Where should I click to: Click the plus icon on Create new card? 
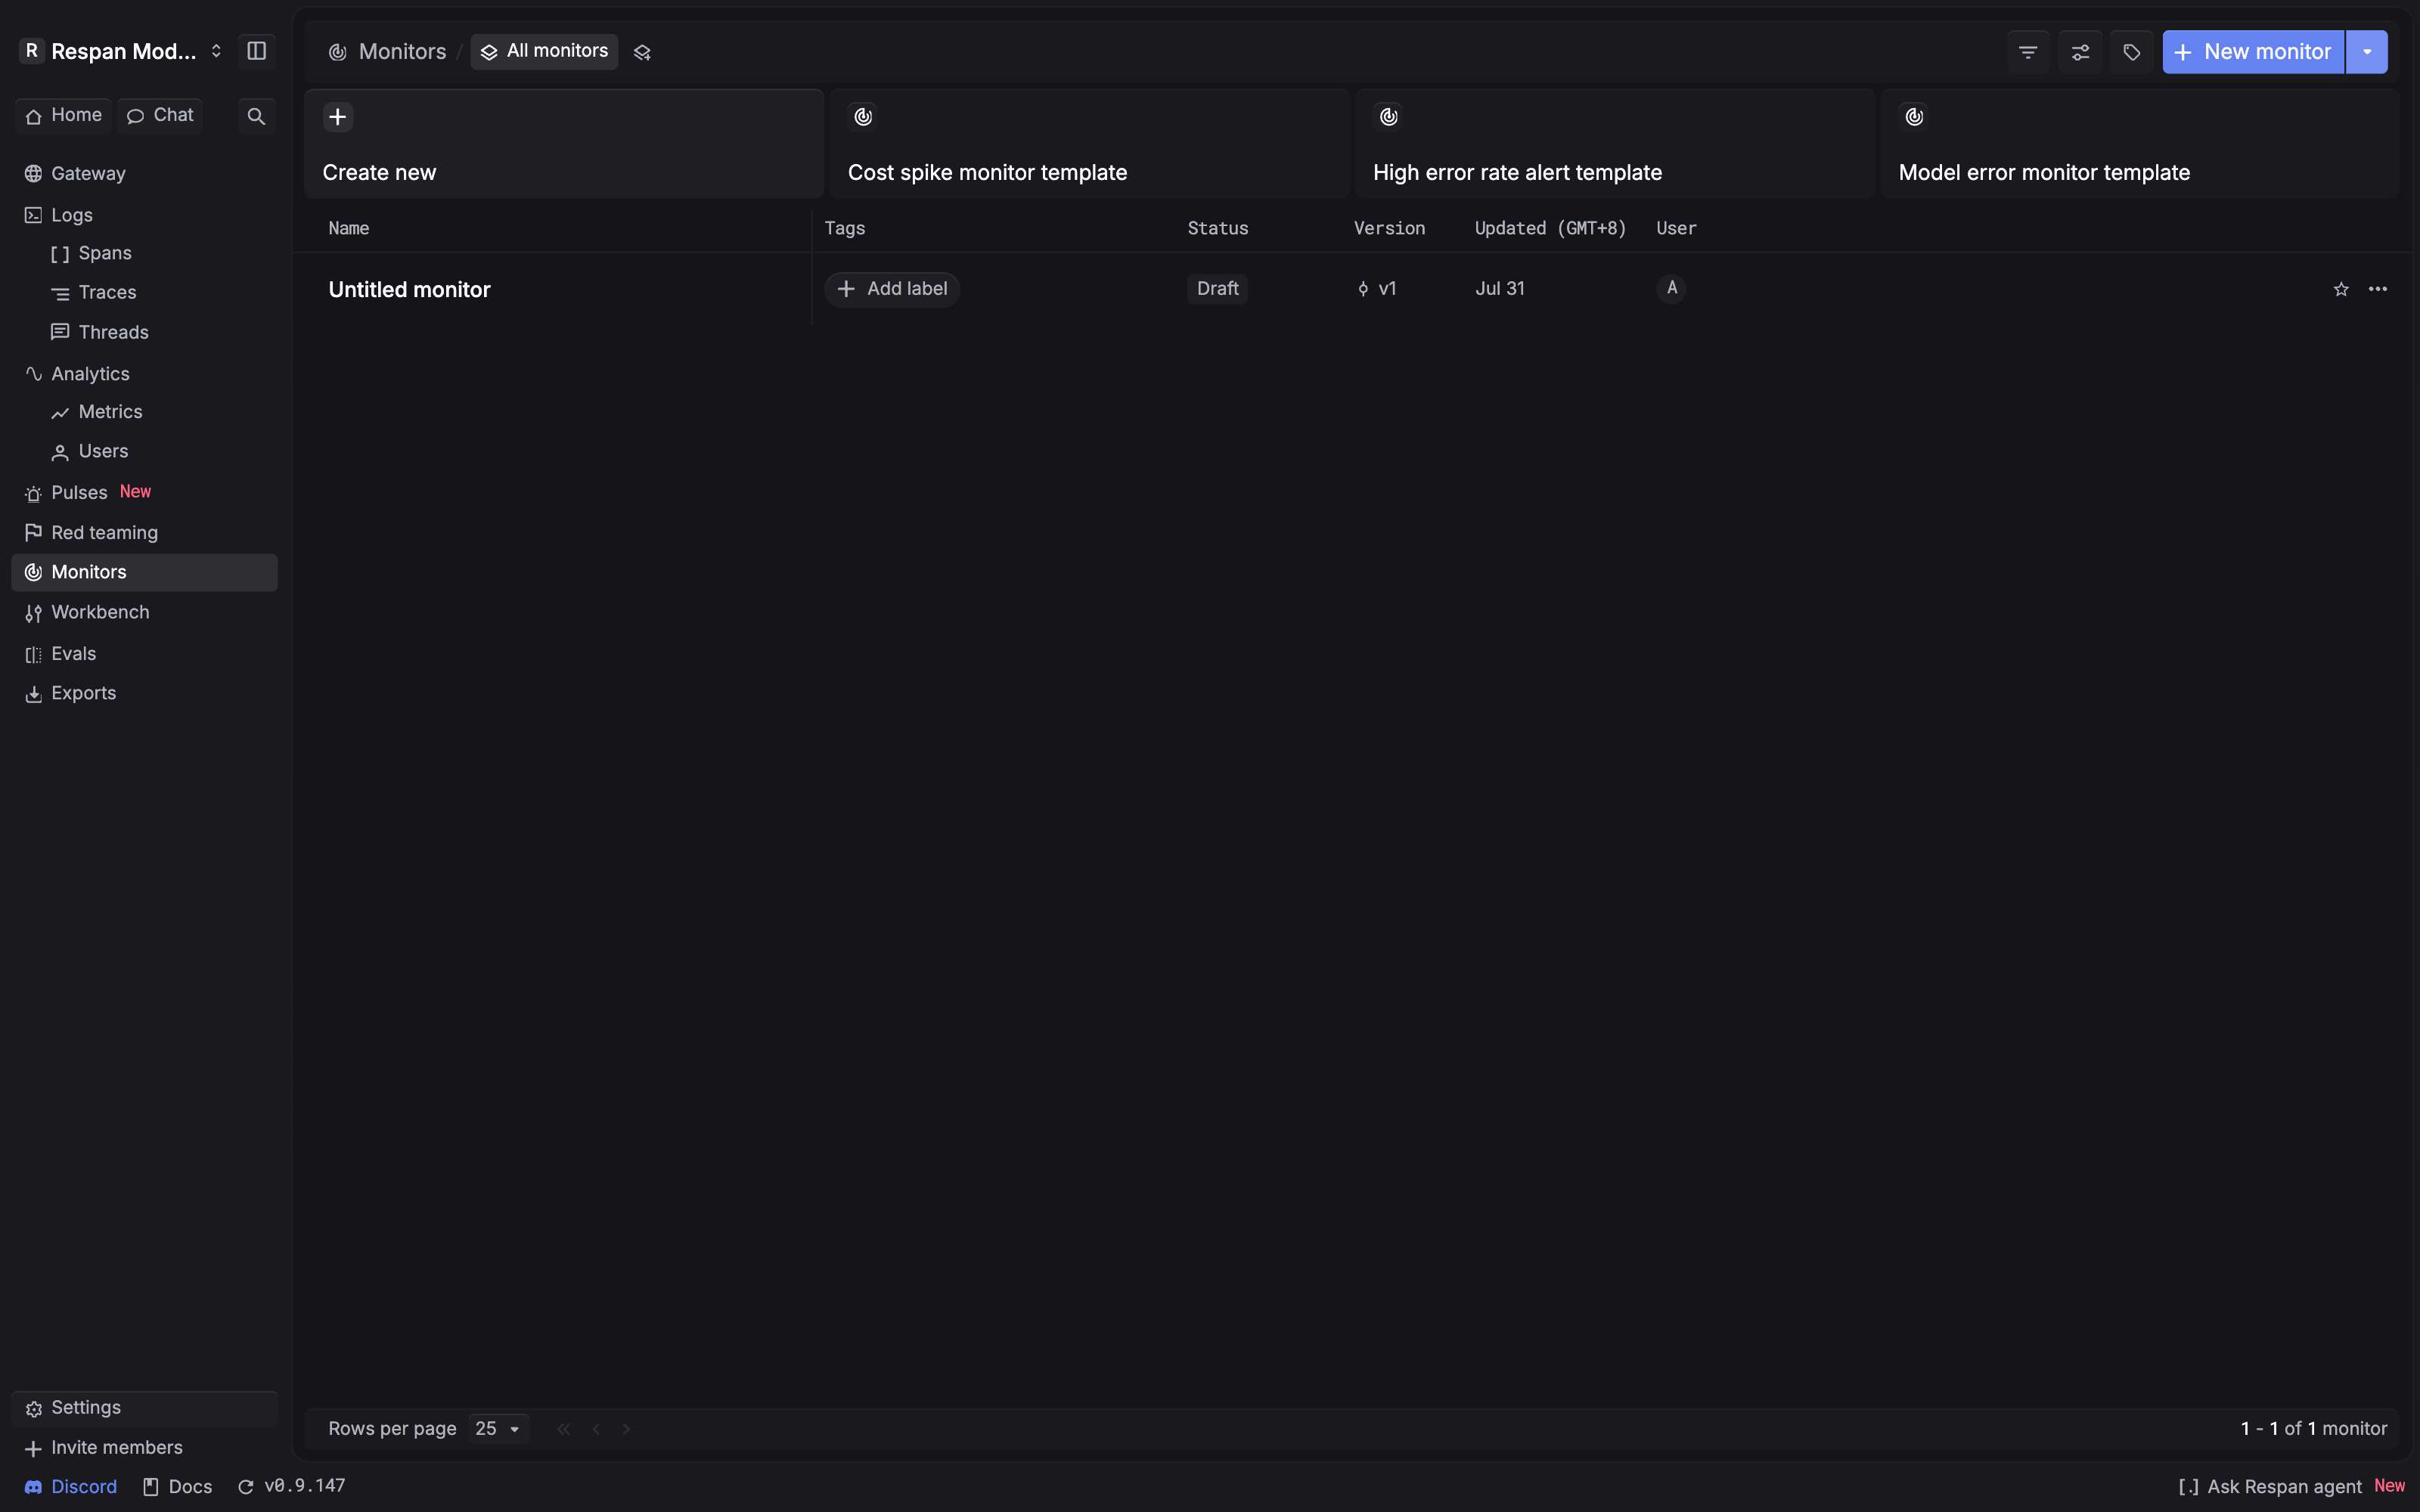pyautogui.click(x=338, y=117)
